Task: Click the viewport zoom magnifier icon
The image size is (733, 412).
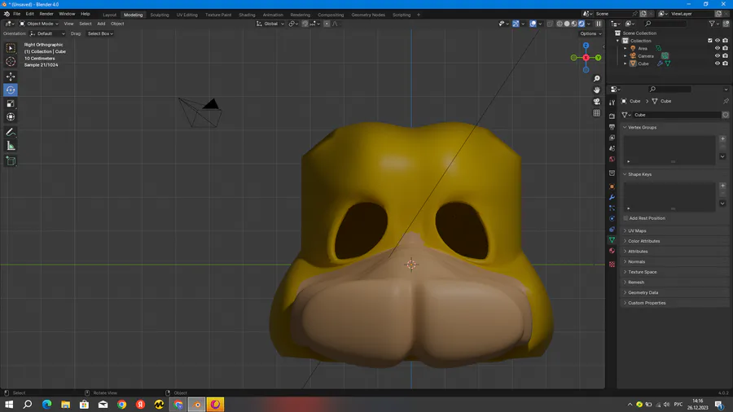Action: tap(596, 78)
